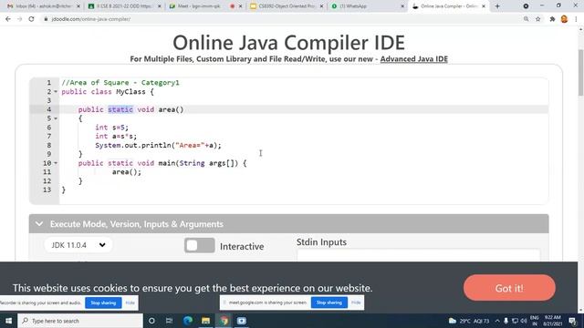Switch to the II CSE B 2021-22 ODD tab
This screenshot has height=328, width=584.
click(x=125, y=6)
